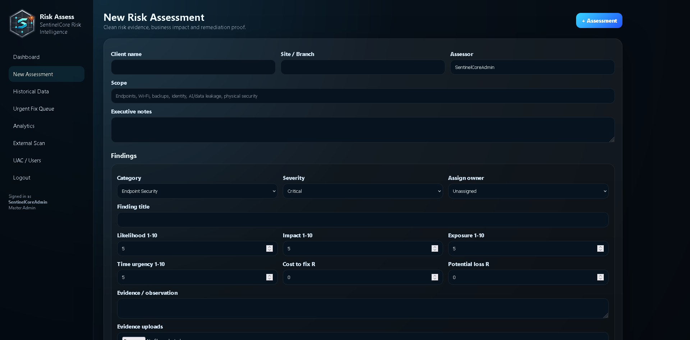This screenshot has height=340, width=690.
Task: Click the + Assessment button
Action: tap(599, 21)
